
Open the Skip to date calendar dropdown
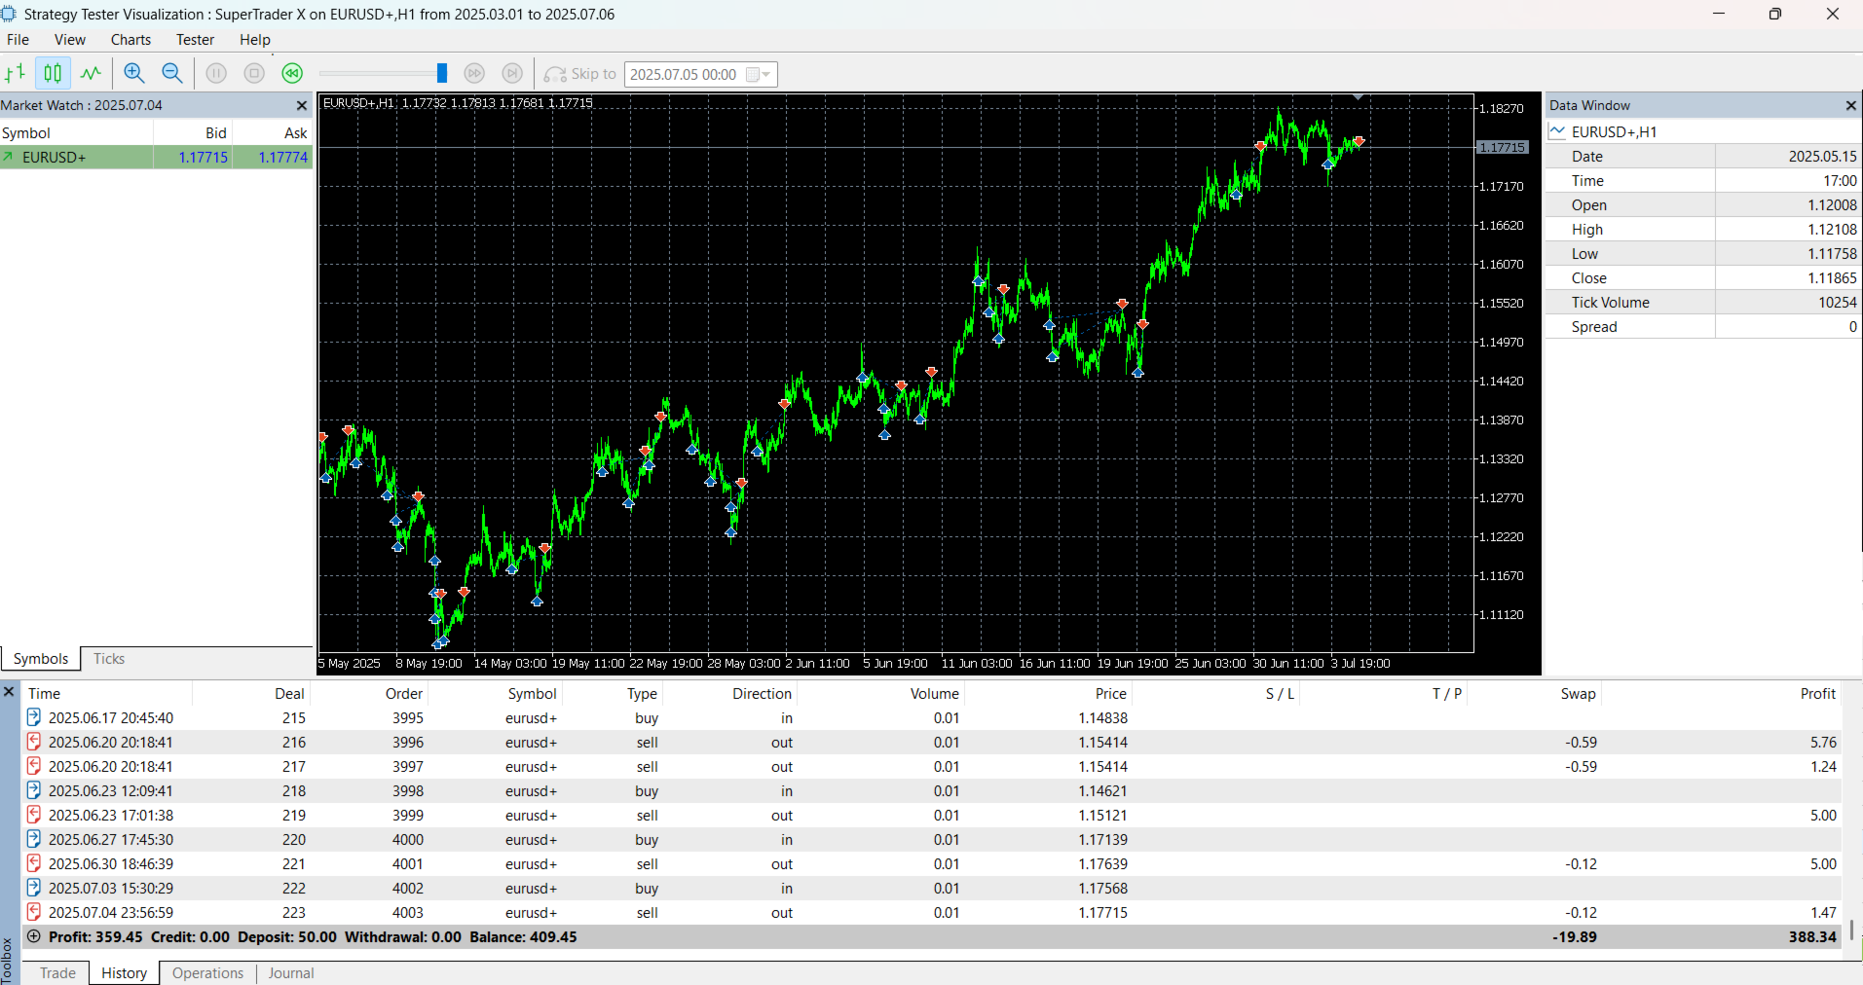(x=759, y=75)
